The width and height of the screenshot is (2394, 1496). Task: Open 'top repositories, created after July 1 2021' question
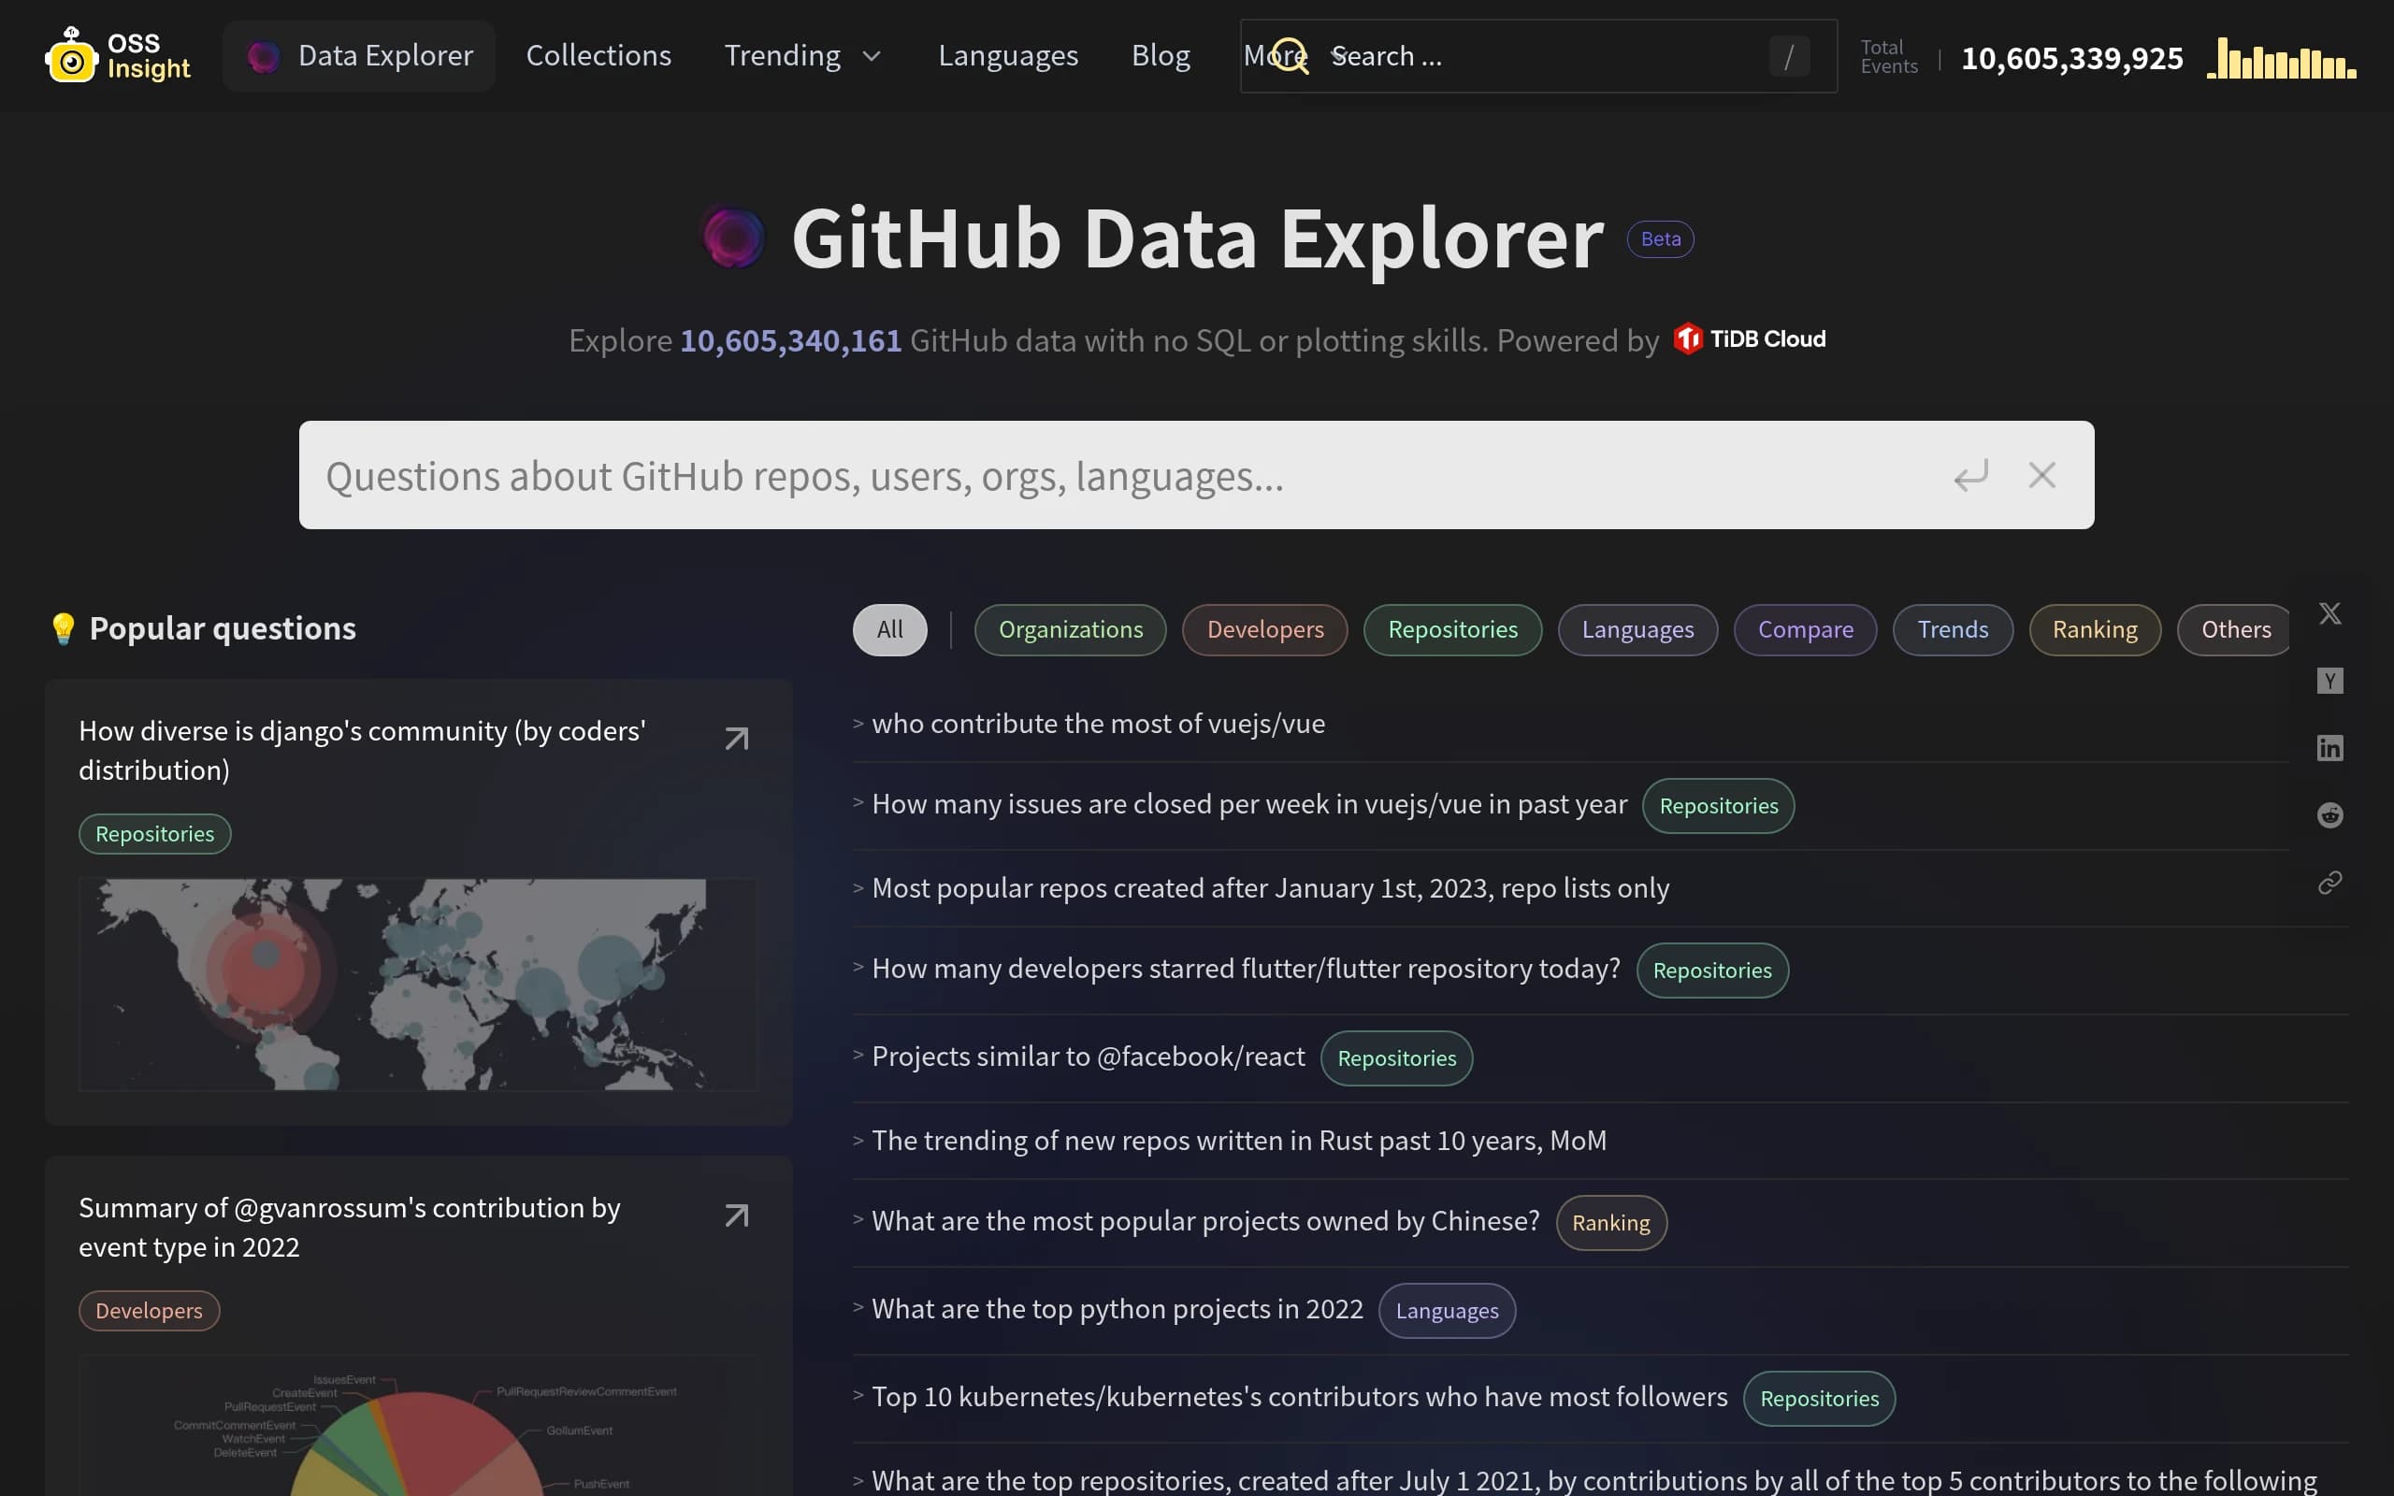tap(1594, 1480)
